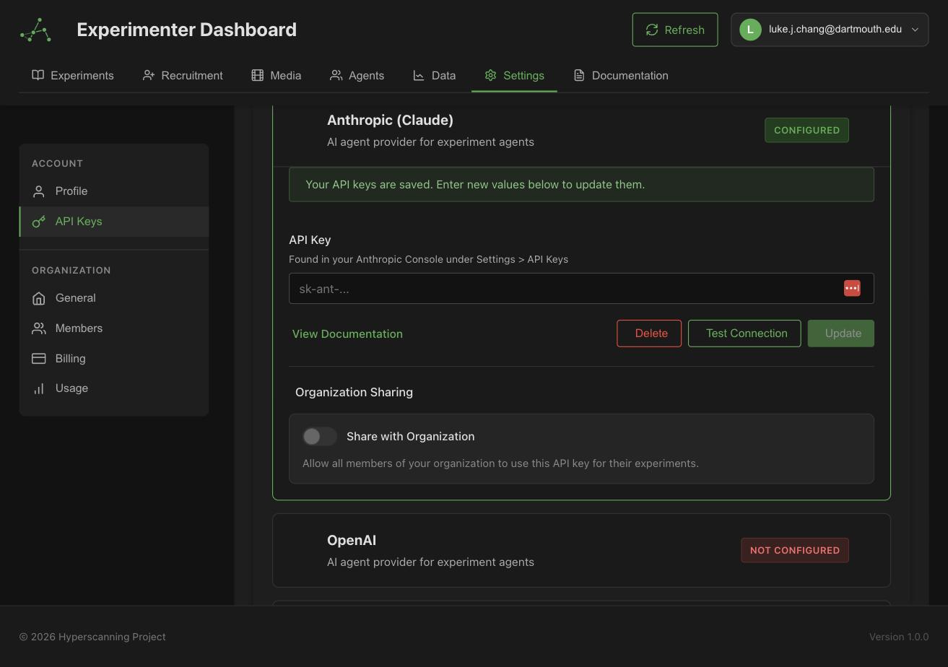The height and width of the screenshot is (667, 948).
Task: Click the API Keys key icon
Action: (39, 222)
